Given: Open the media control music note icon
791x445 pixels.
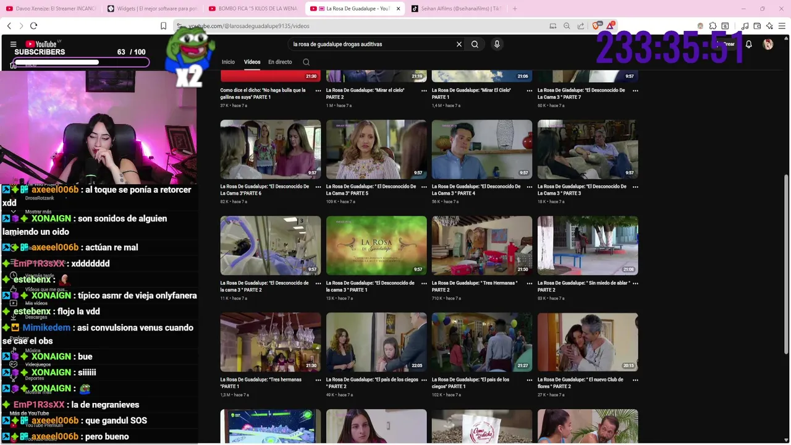Looking at the screenshot, I should 745,26.
